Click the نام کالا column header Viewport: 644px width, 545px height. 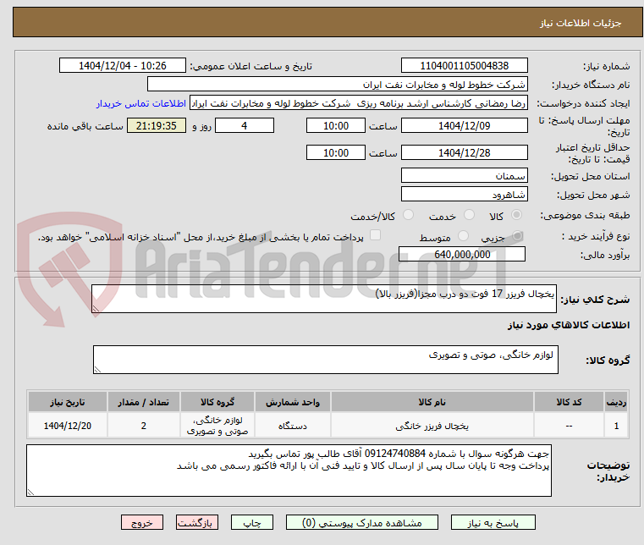432,402
